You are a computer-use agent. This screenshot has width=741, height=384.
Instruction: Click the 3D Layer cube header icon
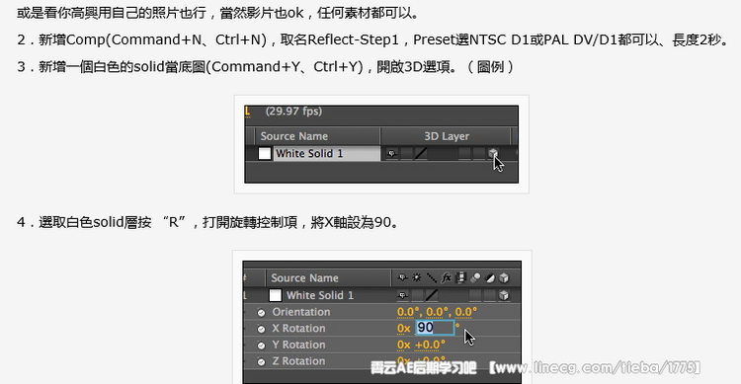(x=504, y=277)
